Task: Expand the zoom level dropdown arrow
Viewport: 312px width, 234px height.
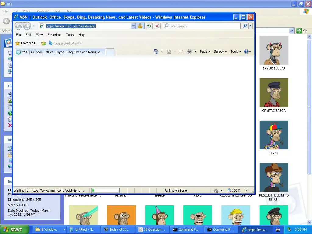Action: coord(246,190)
